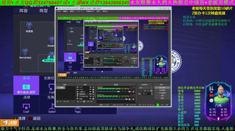Unlock the wwe19 source
The width and height of the screenshot is (235, 131).
point(93,89)
